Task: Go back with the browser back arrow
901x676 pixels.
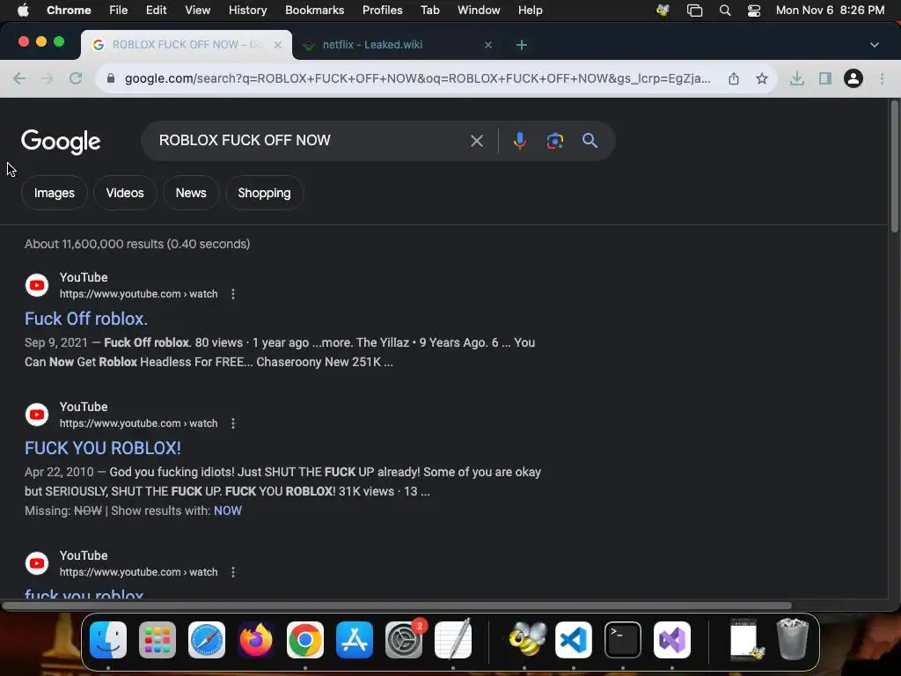Action: click(x=19, y=78)
